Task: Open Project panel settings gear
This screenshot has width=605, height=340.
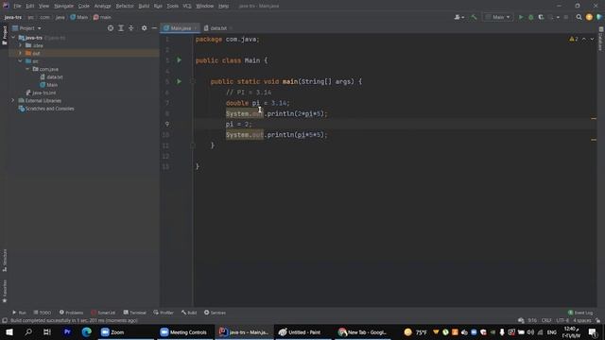Action: click(144, 28)
